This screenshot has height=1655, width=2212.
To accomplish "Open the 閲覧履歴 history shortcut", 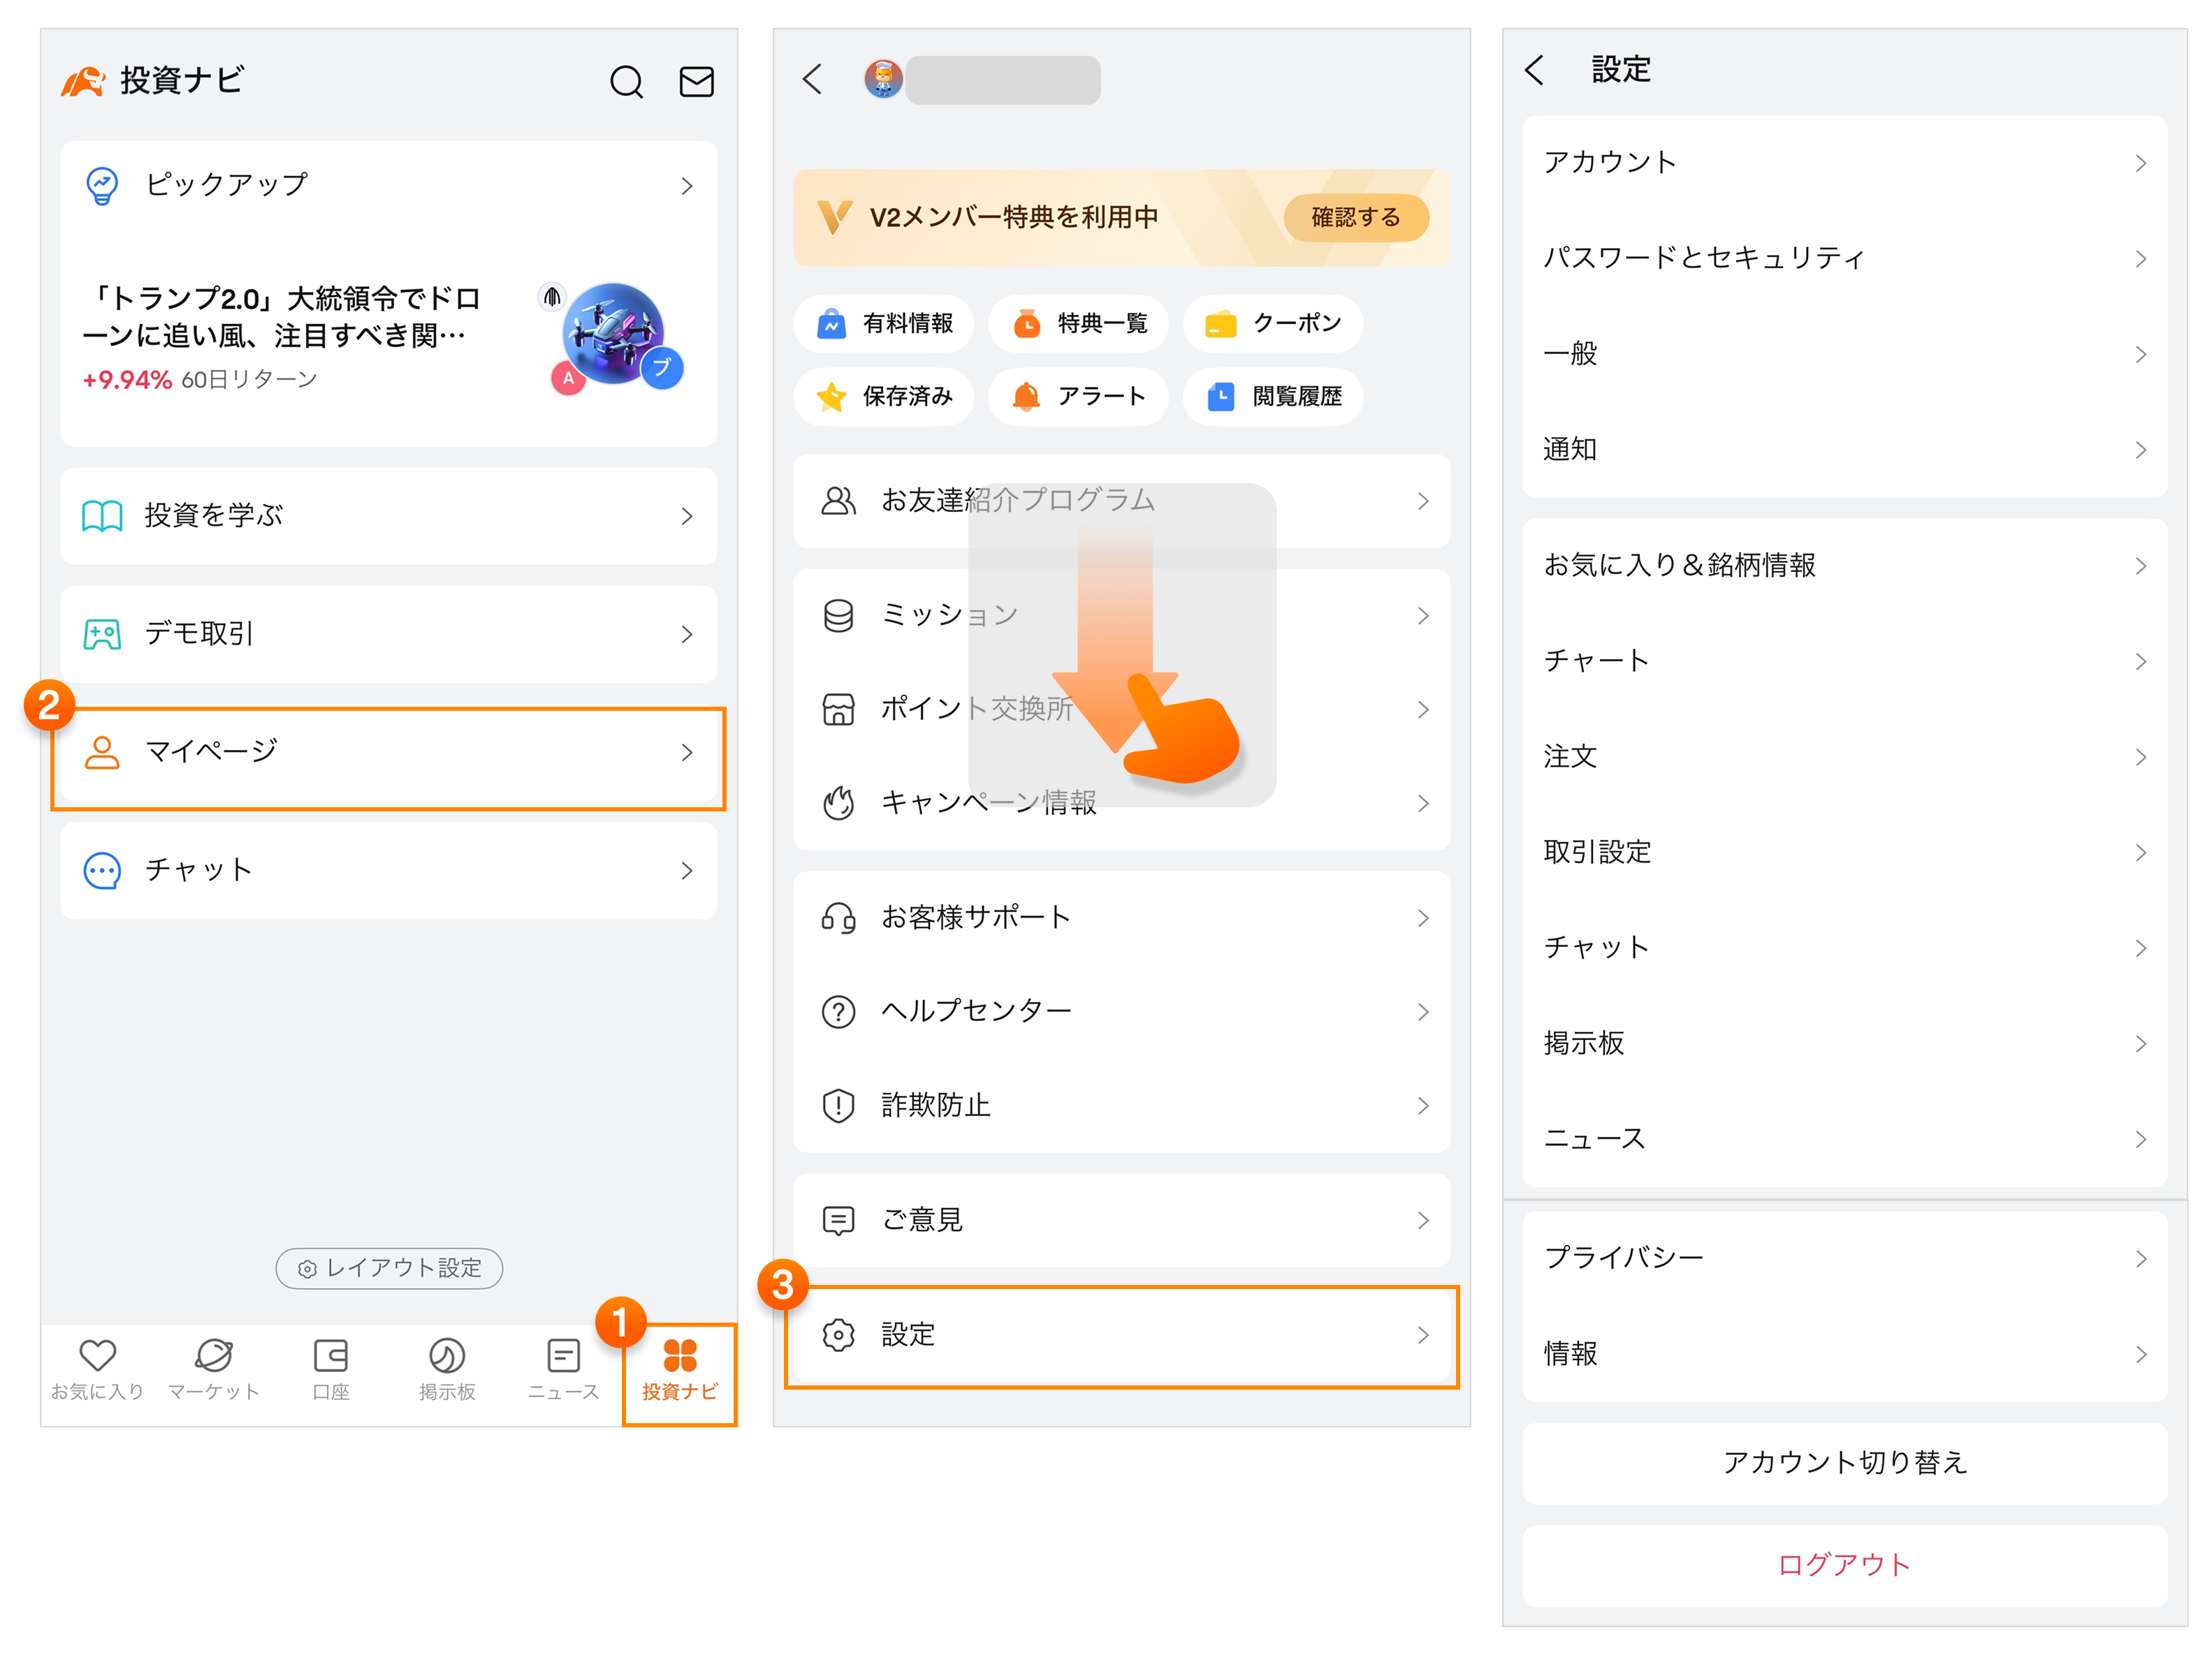I will pyautogui.click(x=1272, y=397).
